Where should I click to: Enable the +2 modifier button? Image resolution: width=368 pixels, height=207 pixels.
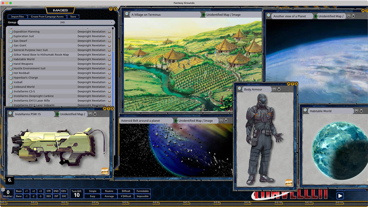click(33, 191)
